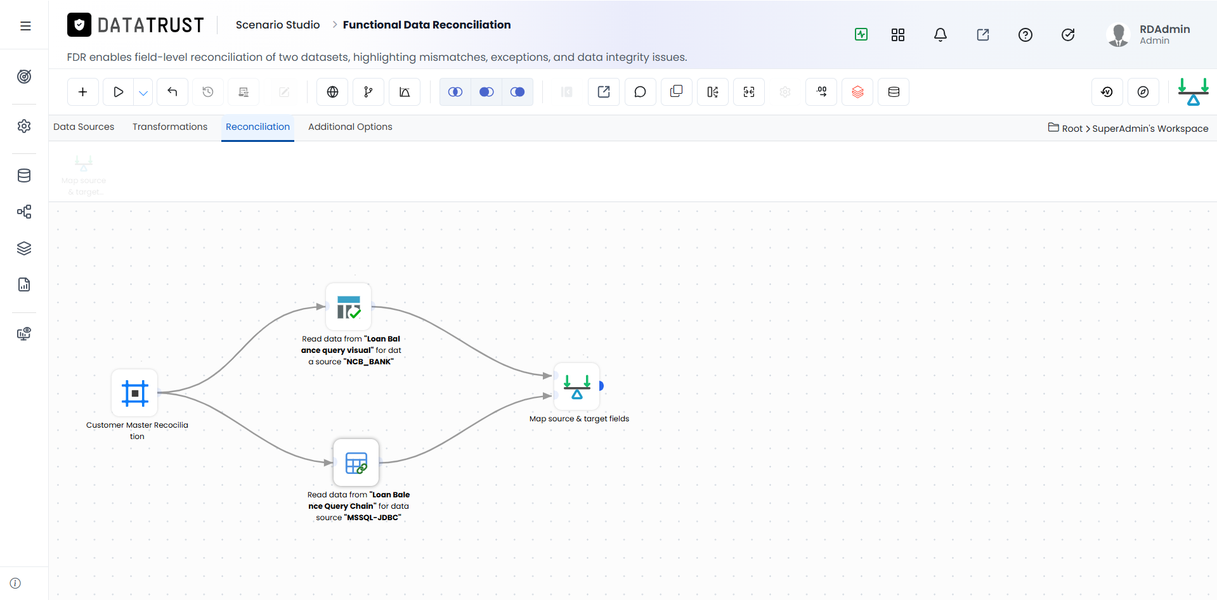Viewport: 1217px width, 600px height.
Task: Click the refresh check icon in header
Action: 1068,35
